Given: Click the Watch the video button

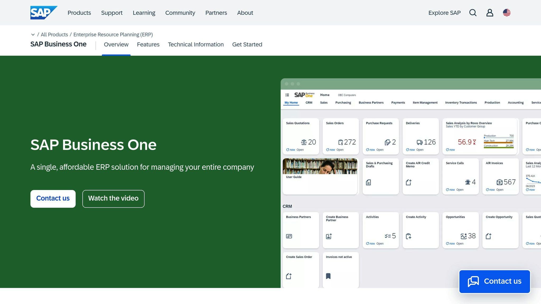Looking at the screenshot, I should (x=113, y=198).
